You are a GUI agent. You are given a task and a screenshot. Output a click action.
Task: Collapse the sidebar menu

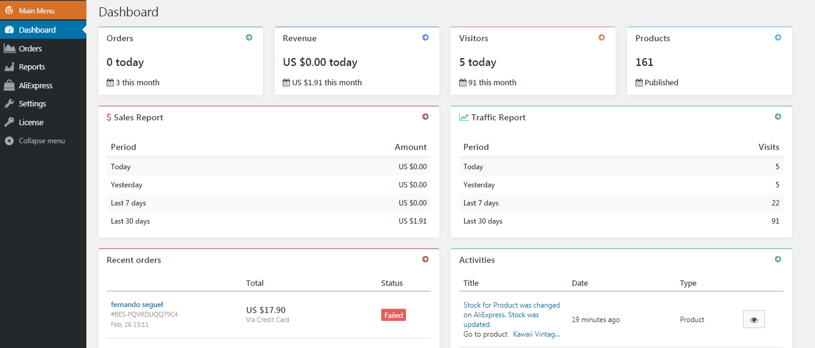tap(43, 141)
